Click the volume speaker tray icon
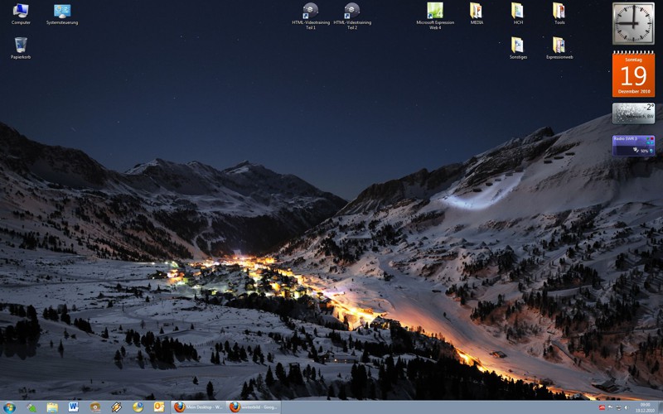This screenshot has height=414, width=663. pos(626,407)
